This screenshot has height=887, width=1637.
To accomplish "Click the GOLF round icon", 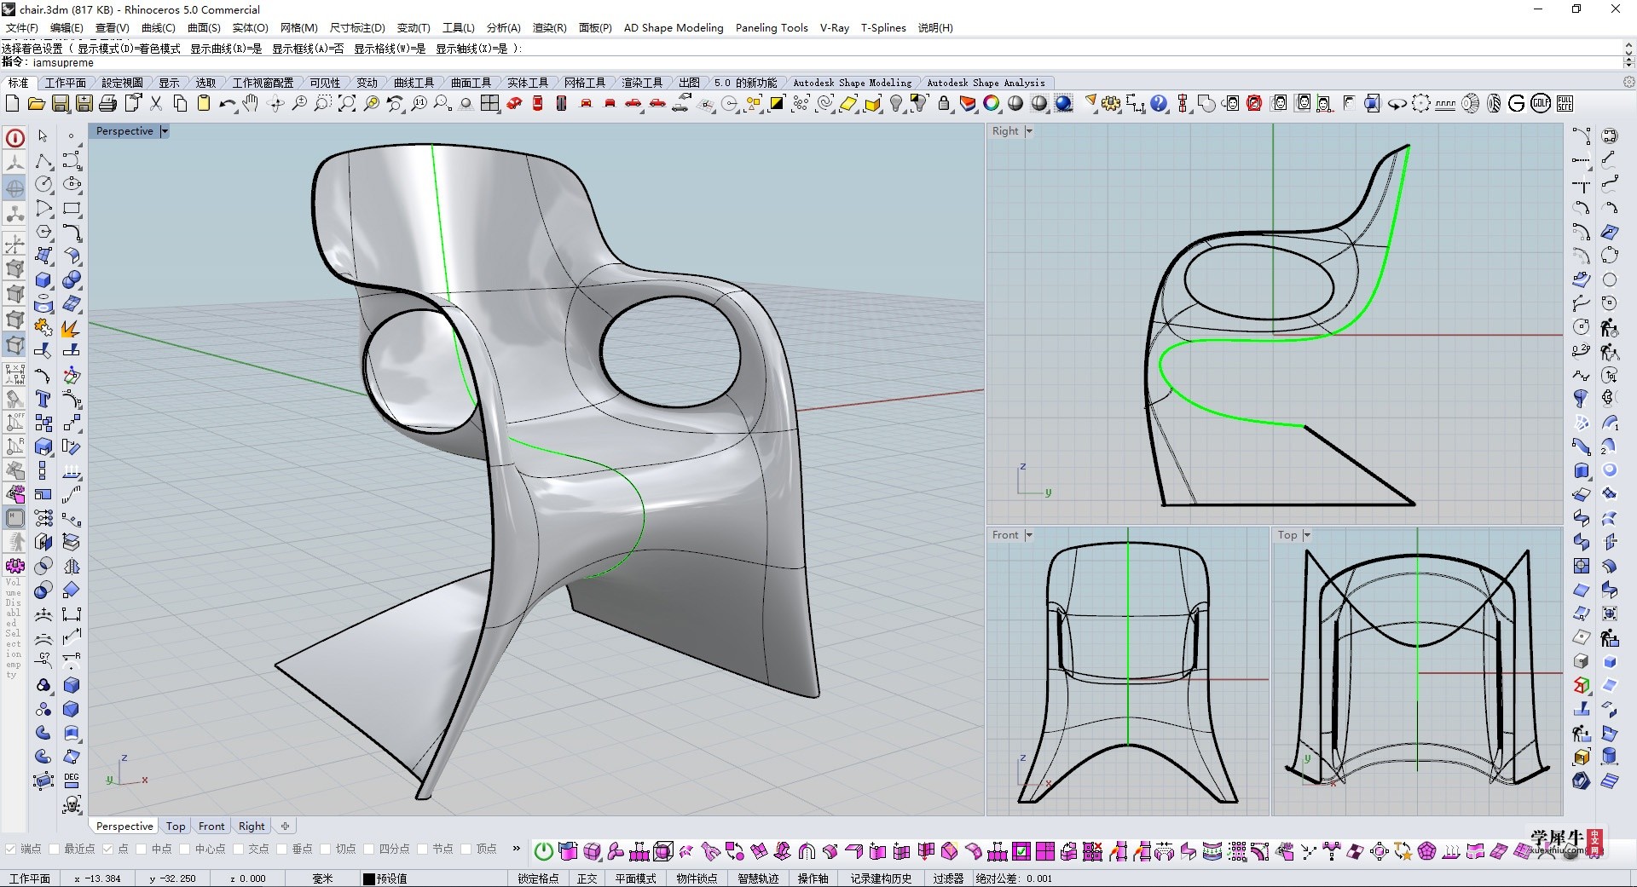I will click(1541, 104).
